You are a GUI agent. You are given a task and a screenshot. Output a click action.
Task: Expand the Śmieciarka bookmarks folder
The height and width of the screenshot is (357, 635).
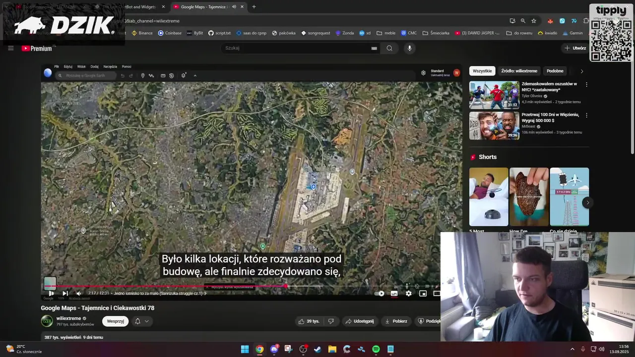436,33
